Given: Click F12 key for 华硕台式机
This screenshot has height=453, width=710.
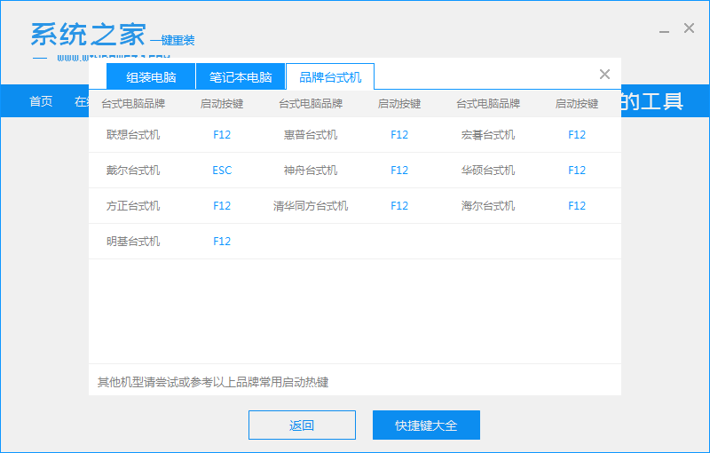Looking at the screenshot, I should [x=577, y=171].
